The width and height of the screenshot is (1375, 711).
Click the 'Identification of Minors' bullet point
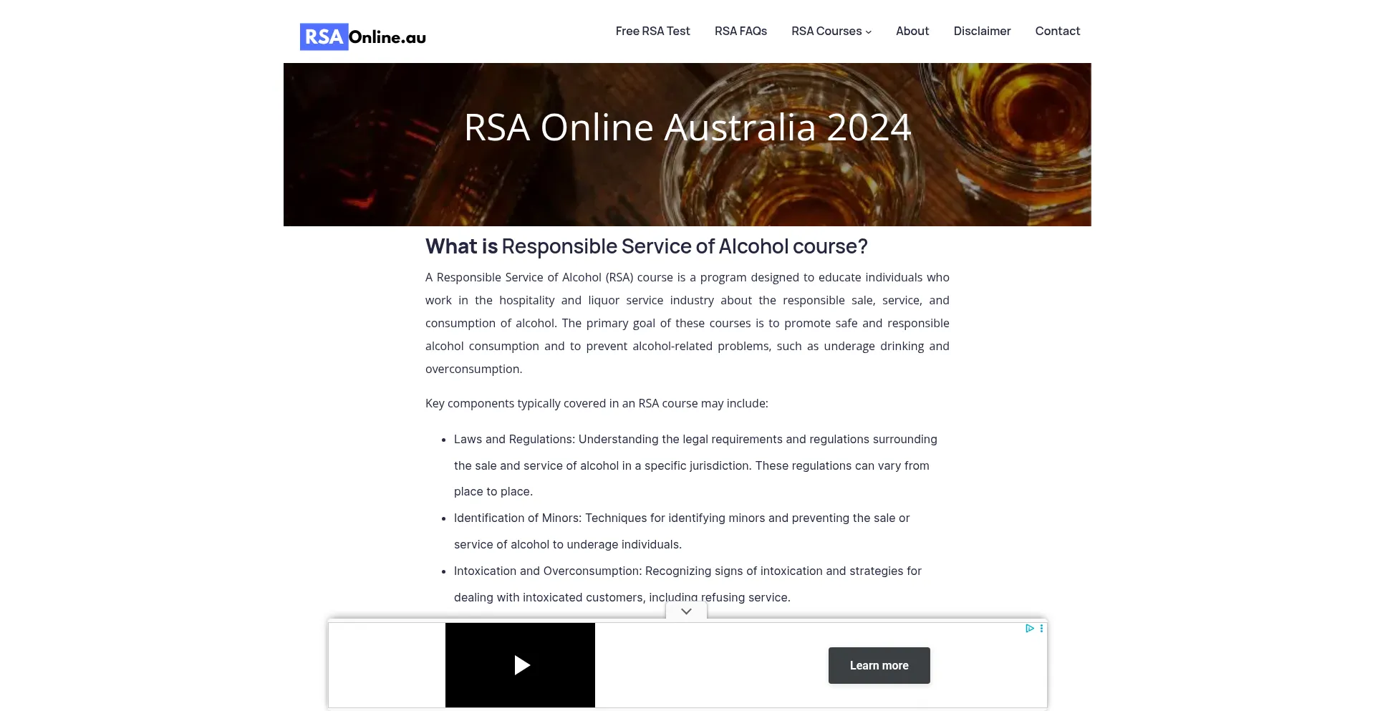point(681,531)
